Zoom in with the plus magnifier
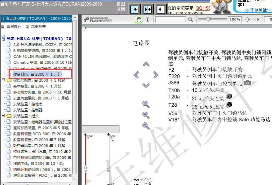This screenshot has height=185, width=272. click(146, 115)
